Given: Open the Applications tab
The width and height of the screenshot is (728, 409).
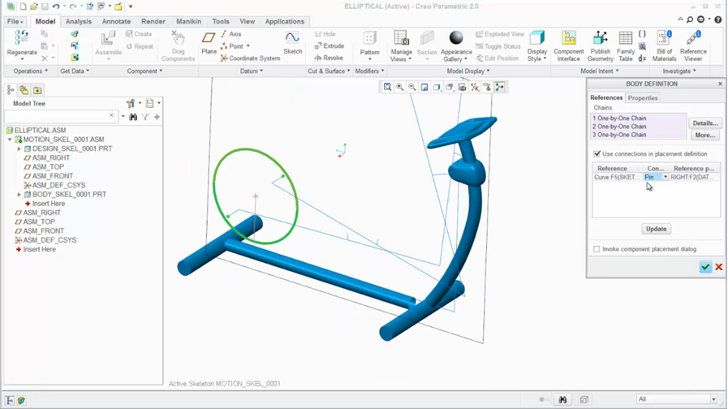Looking at the screenshot, I should tap(285, 21).
